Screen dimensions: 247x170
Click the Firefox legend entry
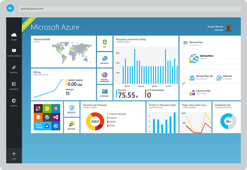[x=112, y=122]
